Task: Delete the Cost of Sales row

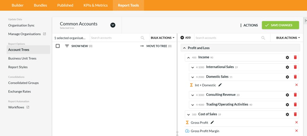Action: [295, 114]
